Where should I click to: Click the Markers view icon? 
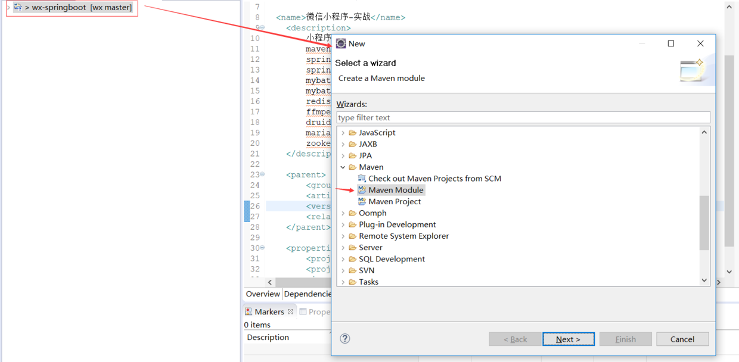(x=249, y=311)
